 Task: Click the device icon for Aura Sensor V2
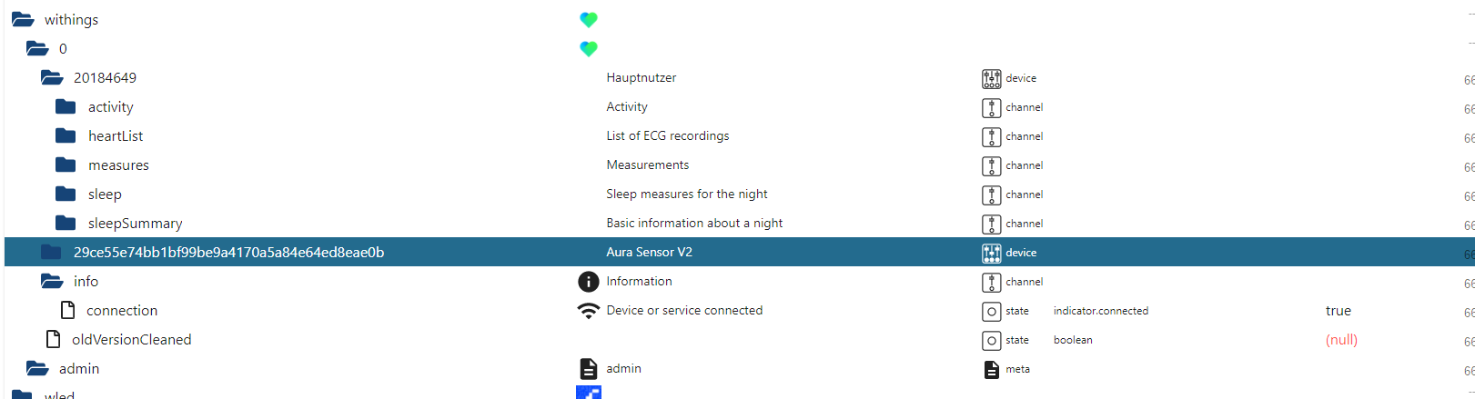[x=991, y=253]
